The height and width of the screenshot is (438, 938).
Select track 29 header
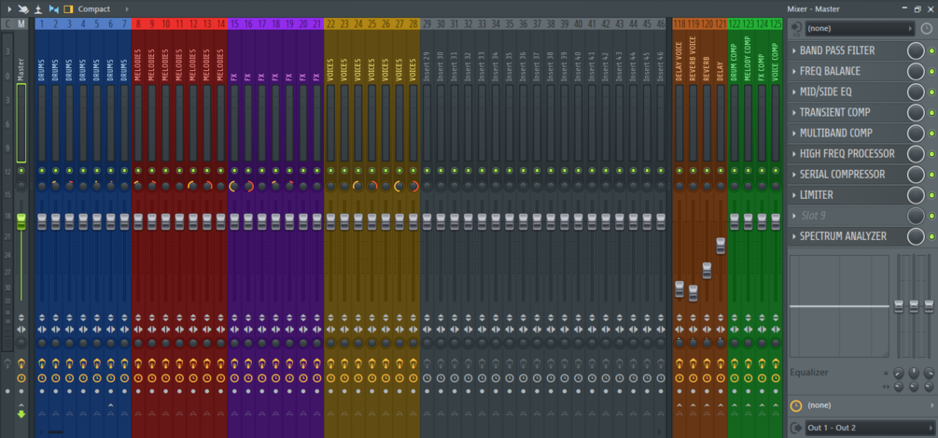point(427,24)
